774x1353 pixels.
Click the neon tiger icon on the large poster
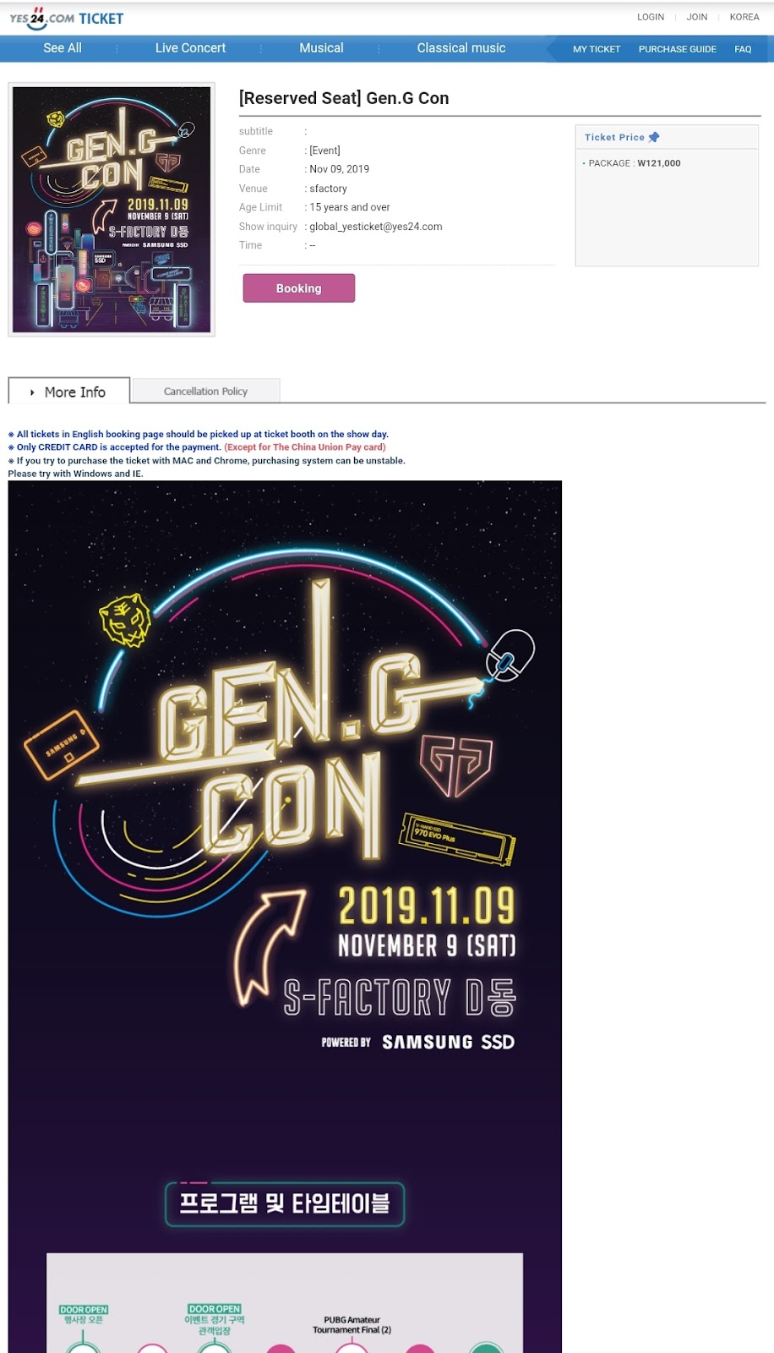click(125, 620)
